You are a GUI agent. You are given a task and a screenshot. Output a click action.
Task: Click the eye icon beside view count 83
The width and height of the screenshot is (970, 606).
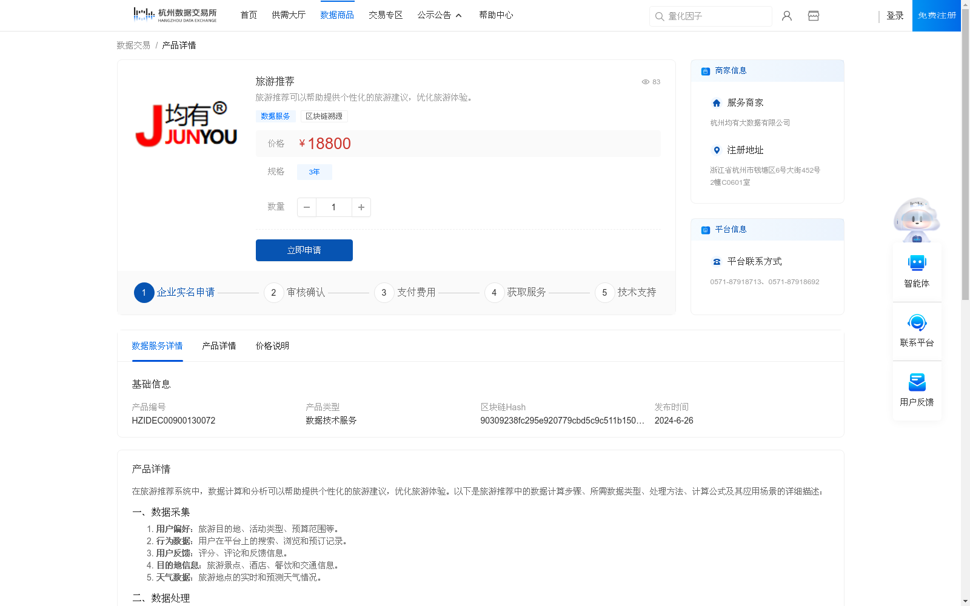click(x=645, y=82)
